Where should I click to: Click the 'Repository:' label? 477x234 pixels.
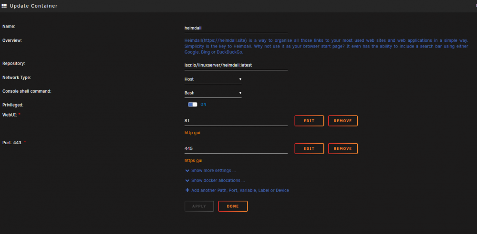coord(14,63)
